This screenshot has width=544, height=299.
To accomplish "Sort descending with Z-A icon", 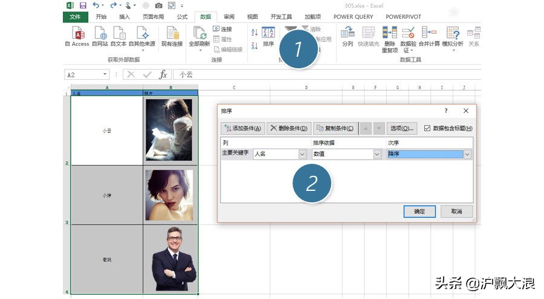I will [x=254, y=45].
